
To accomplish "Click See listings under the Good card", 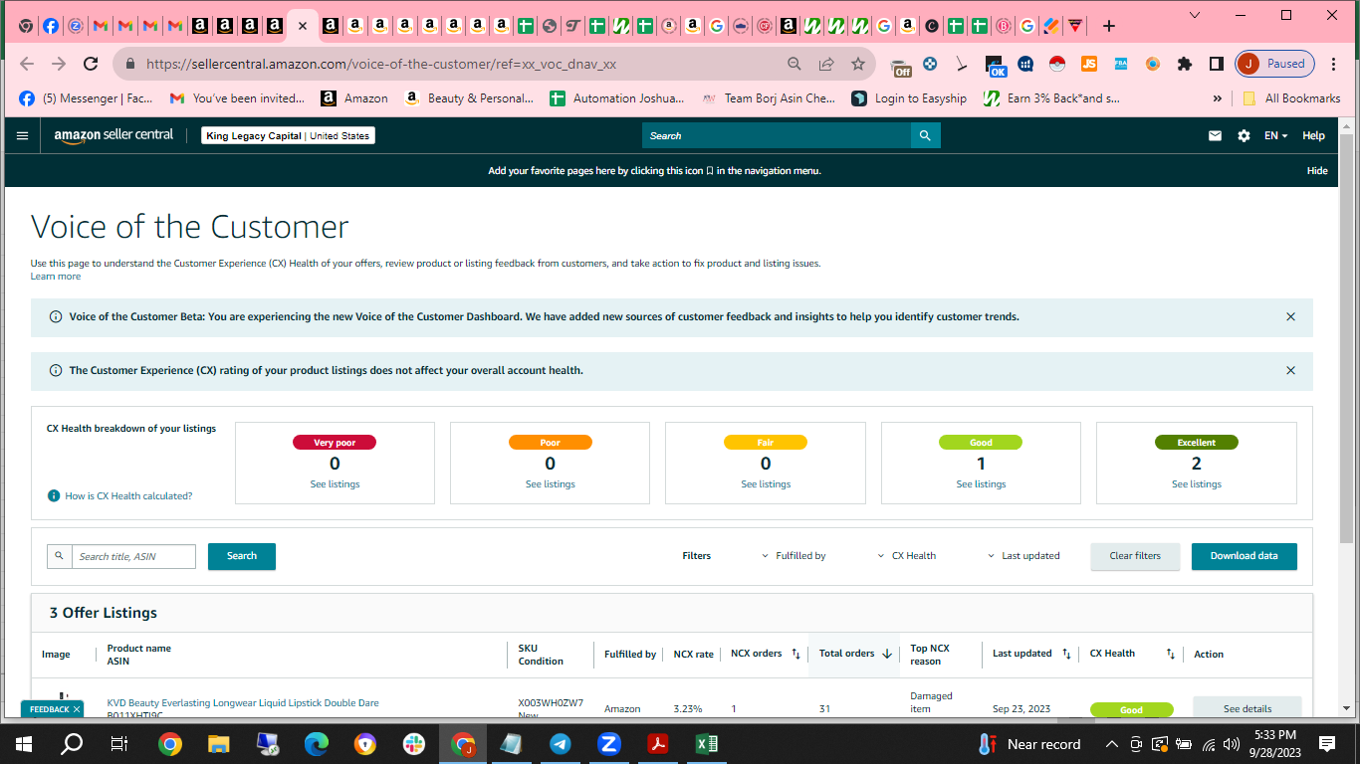I will click(x=981, y=484).
